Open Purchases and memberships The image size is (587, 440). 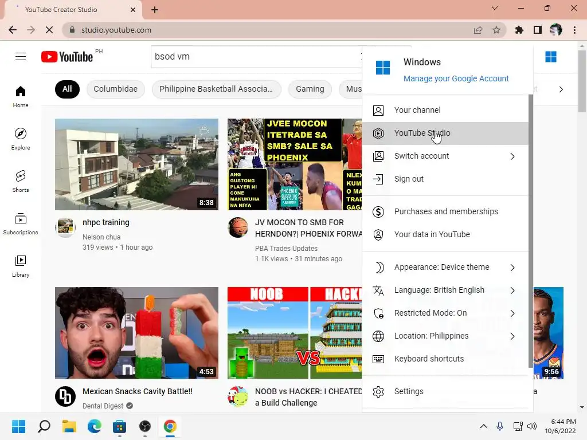445,212
